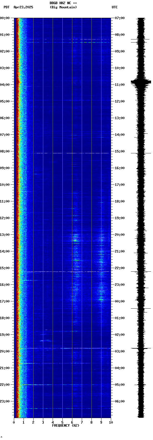Click the 07:00 UTC time label
The image size is (153, 440).
pyautogui.click(x=119, y=18)
